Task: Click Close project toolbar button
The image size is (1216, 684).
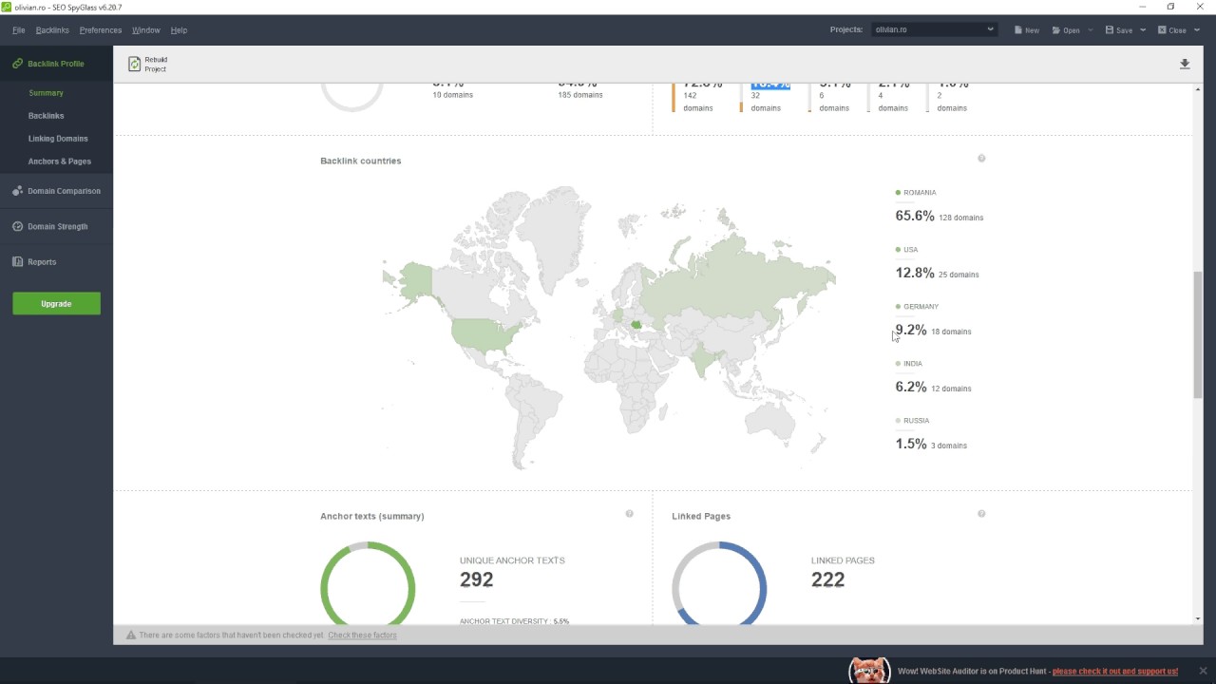Action: [1171, 30]
